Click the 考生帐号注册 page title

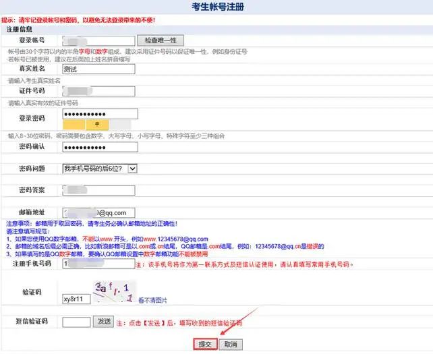click(216, 7)
